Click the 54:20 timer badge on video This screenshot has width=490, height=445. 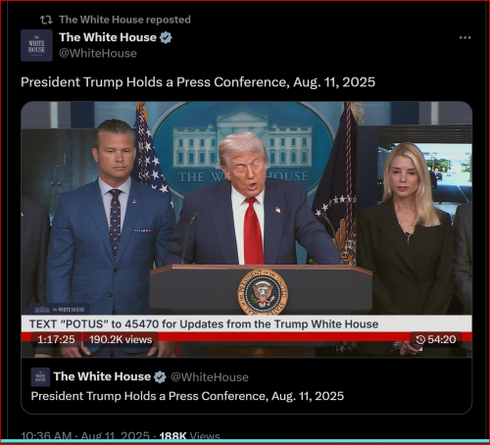[436, 339]
